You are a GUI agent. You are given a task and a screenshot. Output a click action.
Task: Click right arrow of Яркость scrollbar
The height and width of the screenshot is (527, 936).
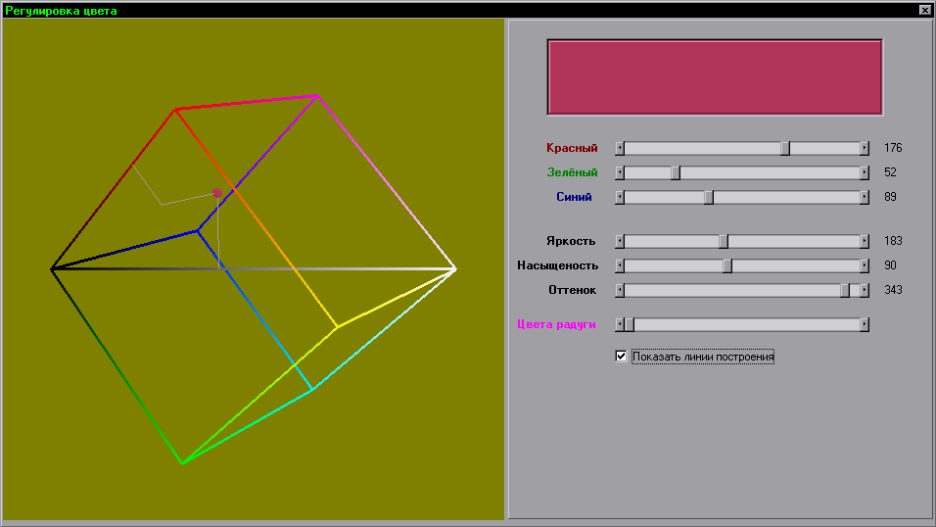(865, 241)
